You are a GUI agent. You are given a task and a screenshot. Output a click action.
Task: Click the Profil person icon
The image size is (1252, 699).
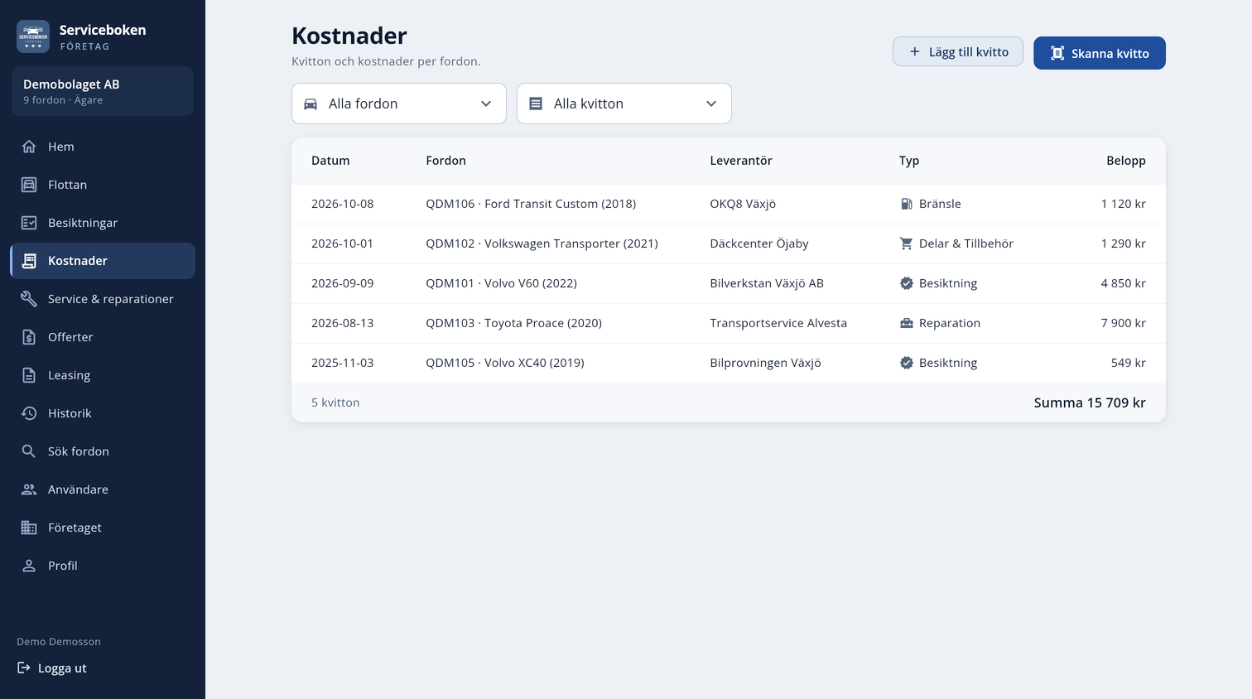pos(29,566)
